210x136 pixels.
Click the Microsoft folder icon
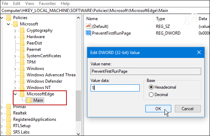(x=15, y=24)
